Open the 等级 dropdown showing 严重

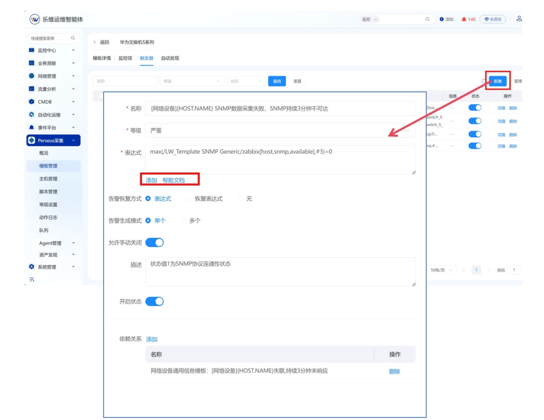point(281,130)
